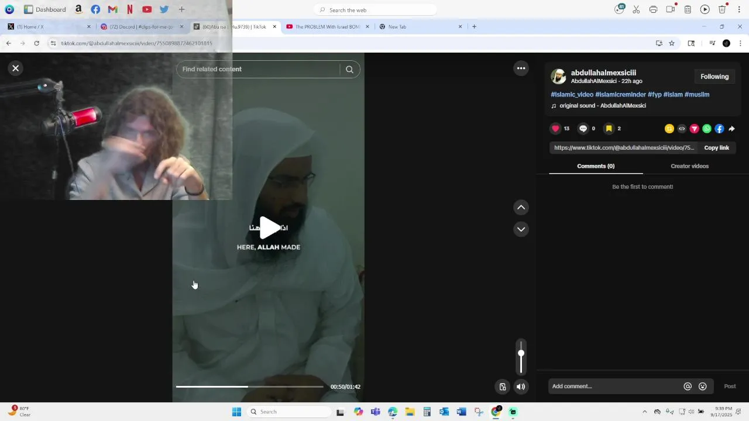Go to next video with down chevron
Screen dimensions: 749x421
[521, 229]
